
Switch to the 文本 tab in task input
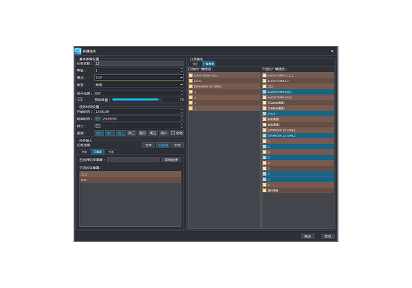click(111, 152)
